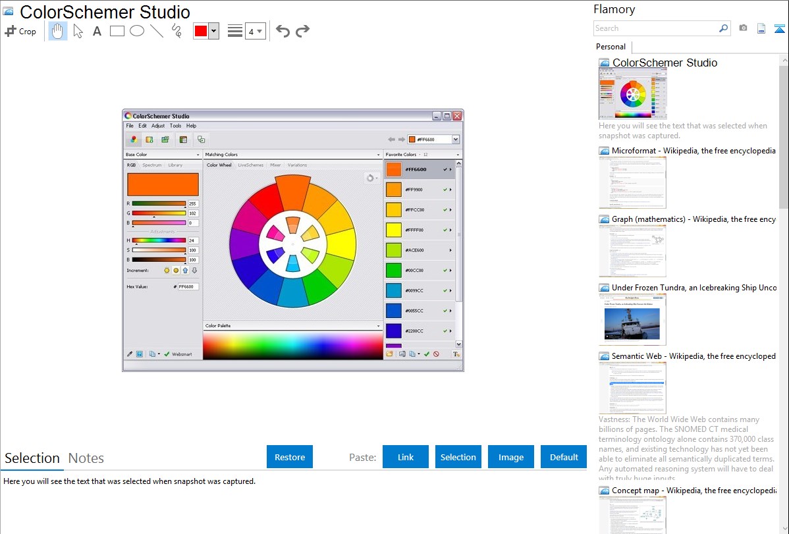Expand the arrow on #ACE600 row
The height and width of the screenshot is (534, 789).
pyautogui.click(x=450, y=250)
